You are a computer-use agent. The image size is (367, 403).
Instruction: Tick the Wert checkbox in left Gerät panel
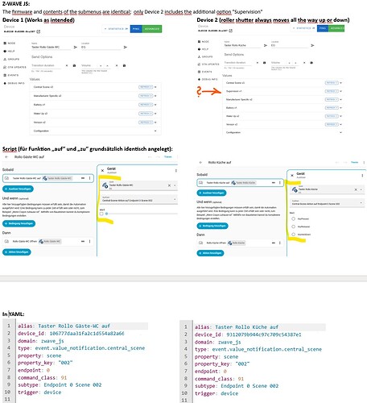[101, 214]
